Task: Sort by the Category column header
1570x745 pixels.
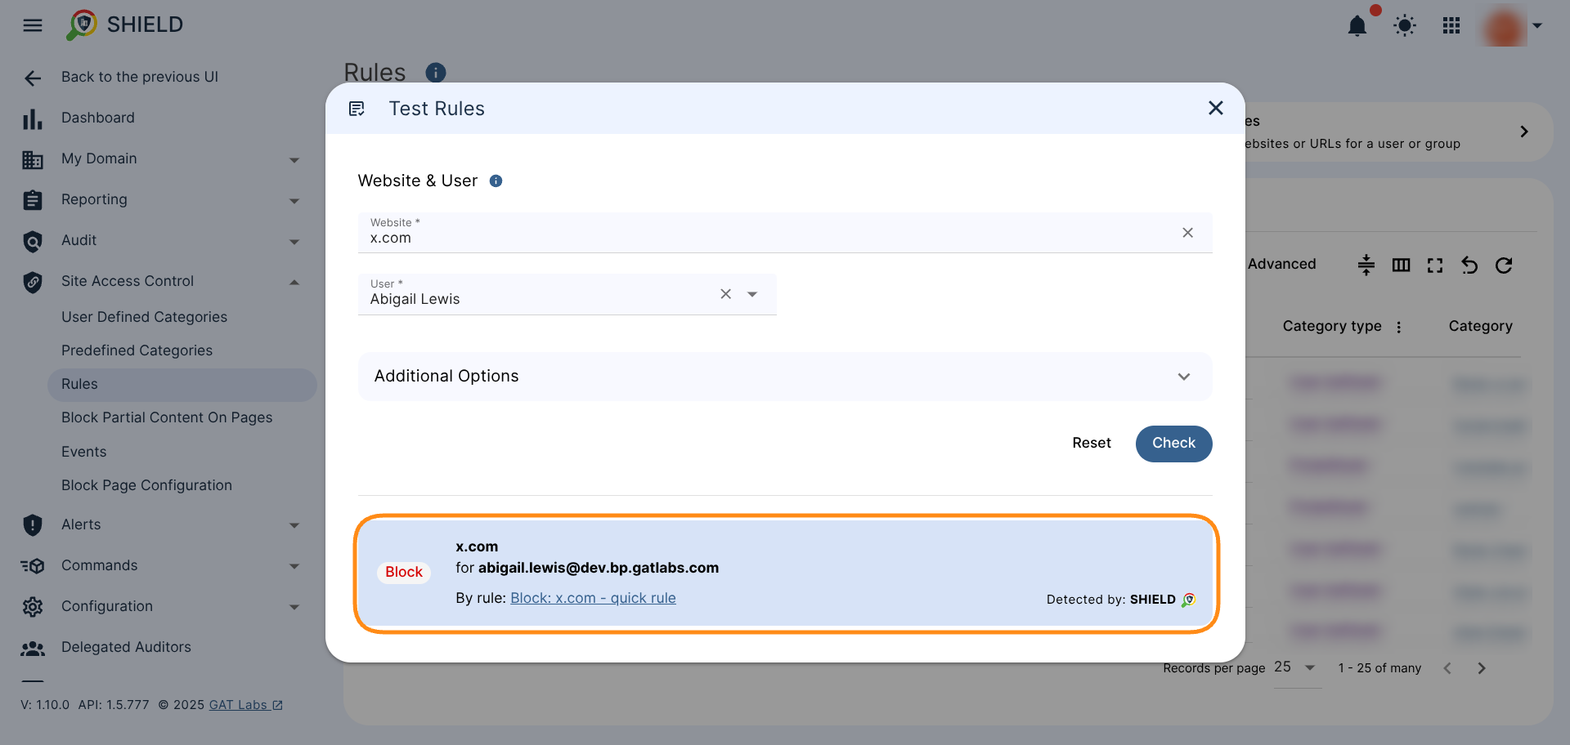Action: tap(1480, 326)
